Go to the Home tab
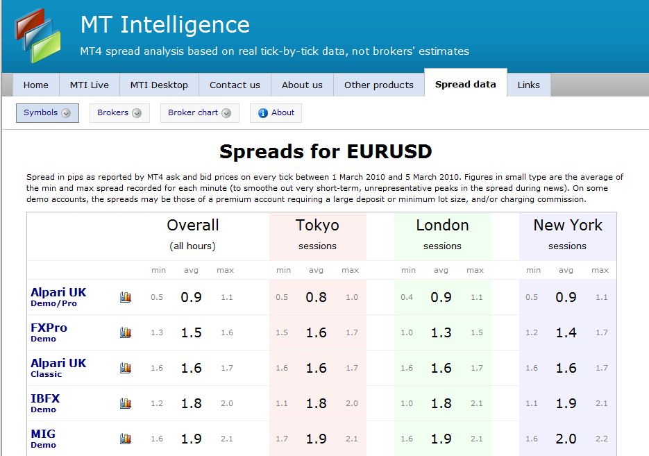The image size is (649, 456). click(36, 85)
